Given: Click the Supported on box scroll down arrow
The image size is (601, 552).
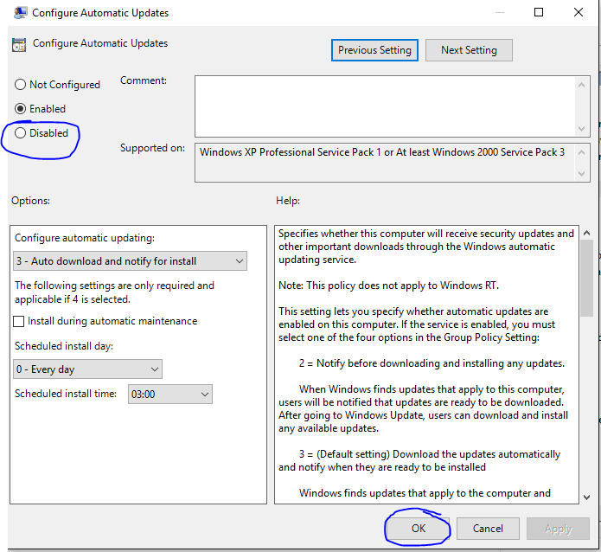Looking at the screenshot, I should click(581, 174).
